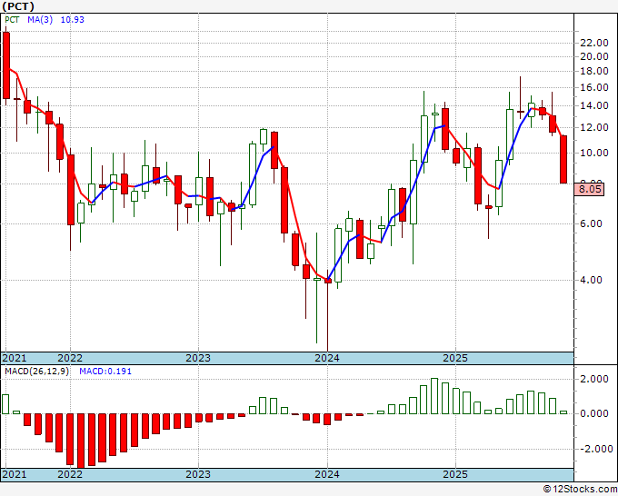Click the latest red candlestick closing near 8.05
Viewport: 618px width, 496px height.
[563, 160]
